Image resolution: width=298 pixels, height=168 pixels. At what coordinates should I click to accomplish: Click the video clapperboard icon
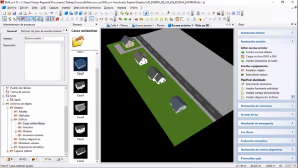[218, 13]
